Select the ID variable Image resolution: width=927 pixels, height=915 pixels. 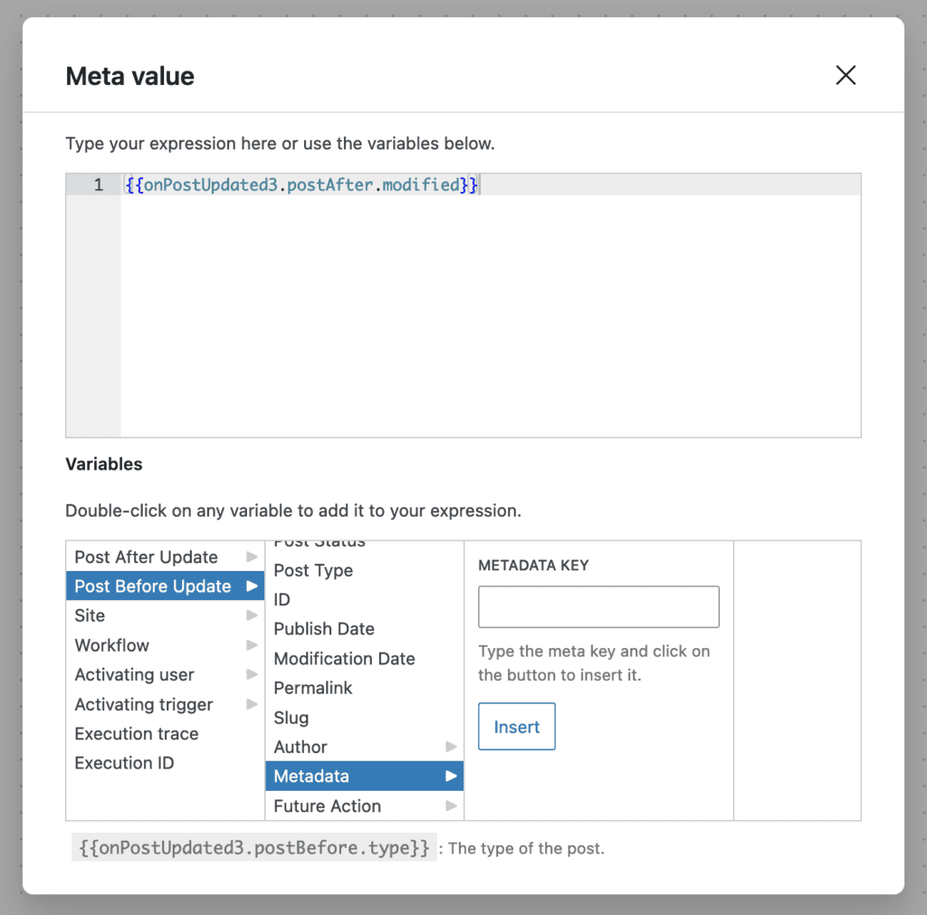[282, 599]
